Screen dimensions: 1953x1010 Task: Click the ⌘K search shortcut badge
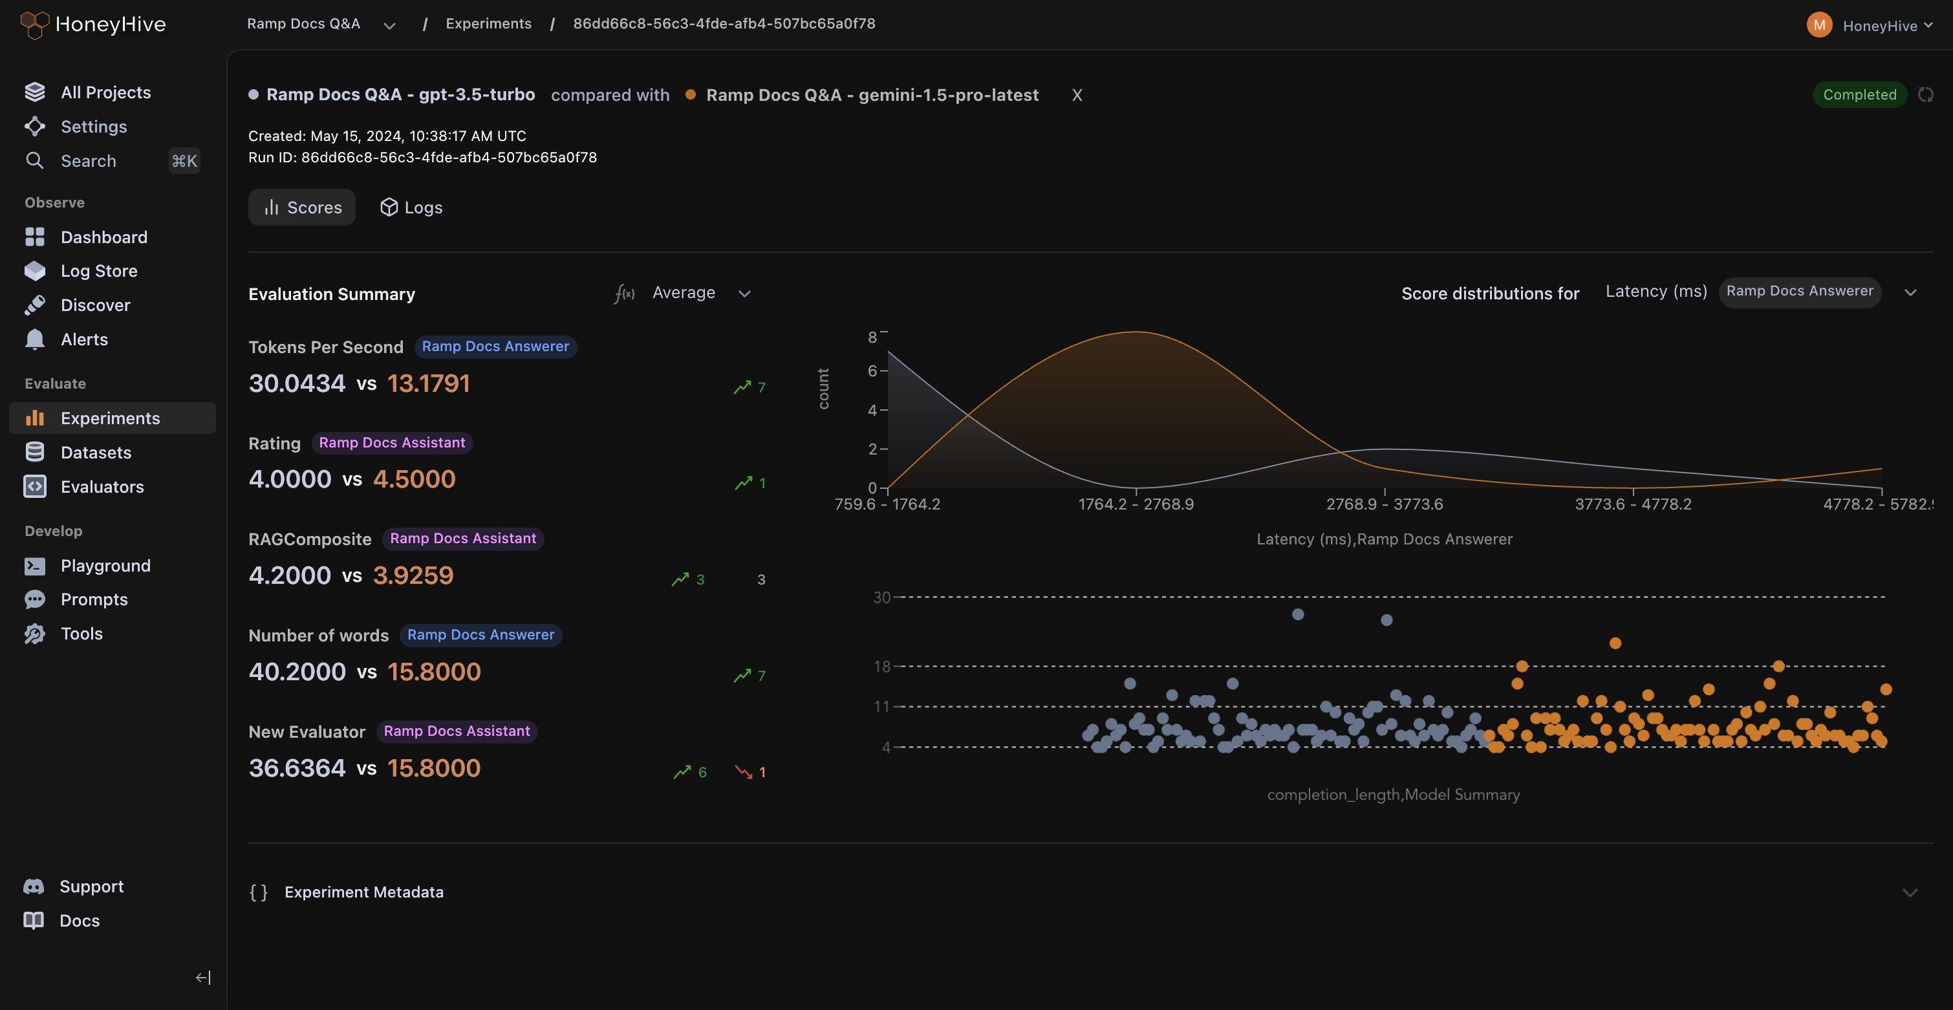click(x=184, y=161)
